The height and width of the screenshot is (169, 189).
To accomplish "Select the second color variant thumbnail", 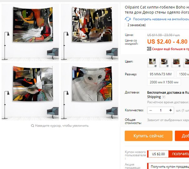I will pos(164,62).
